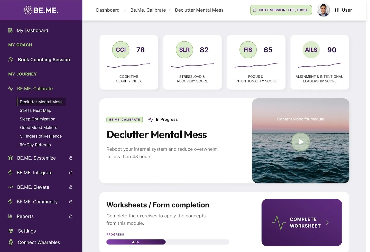Select BE.ME. Integrate menu item

pyautogui.click(x=35, y=173)
